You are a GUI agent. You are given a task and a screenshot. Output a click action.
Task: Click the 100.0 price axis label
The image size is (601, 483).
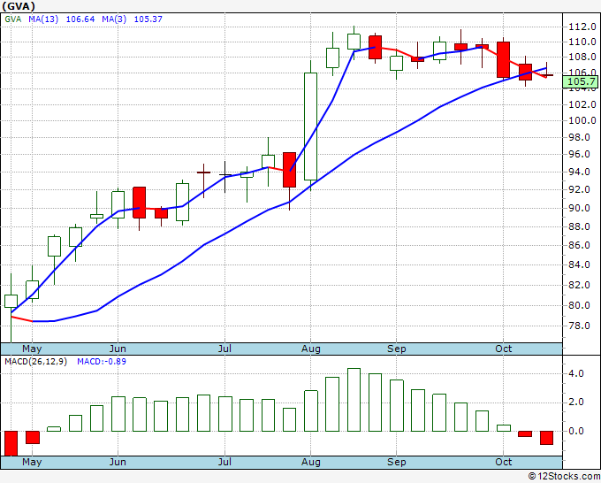click(582, 120)
